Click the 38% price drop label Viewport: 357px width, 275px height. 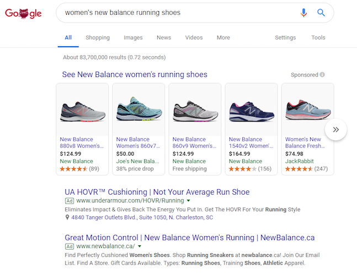point(135,169)
